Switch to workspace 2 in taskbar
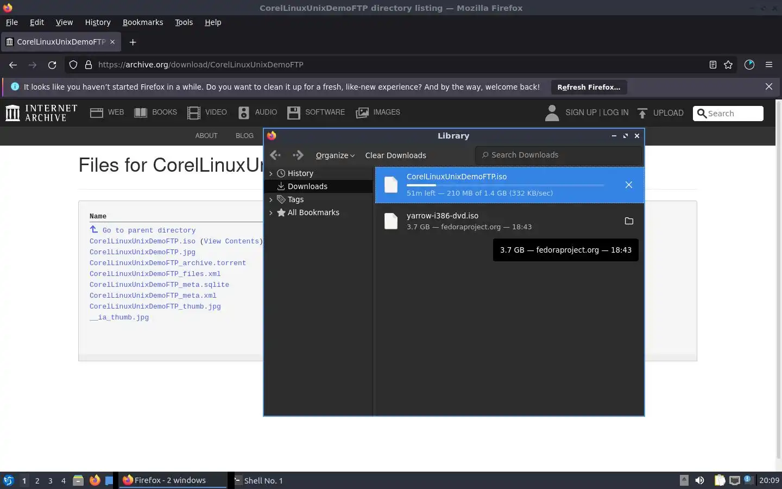 [37, 480]
